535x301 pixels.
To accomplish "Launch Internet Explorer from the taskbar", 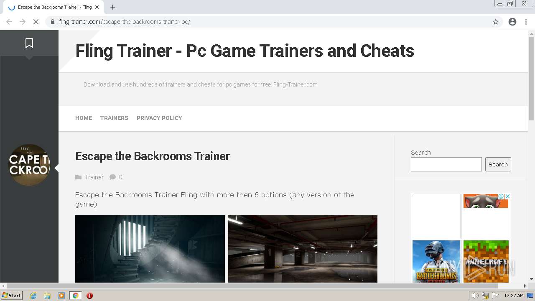I will tap(33, 296).
